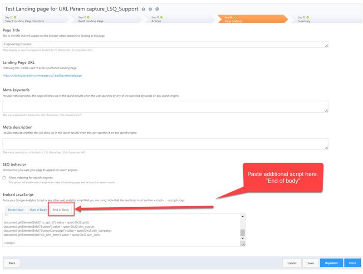363x274 pixels.
Task: Click the Step 02 green check icon
Action: click(88, 17)
